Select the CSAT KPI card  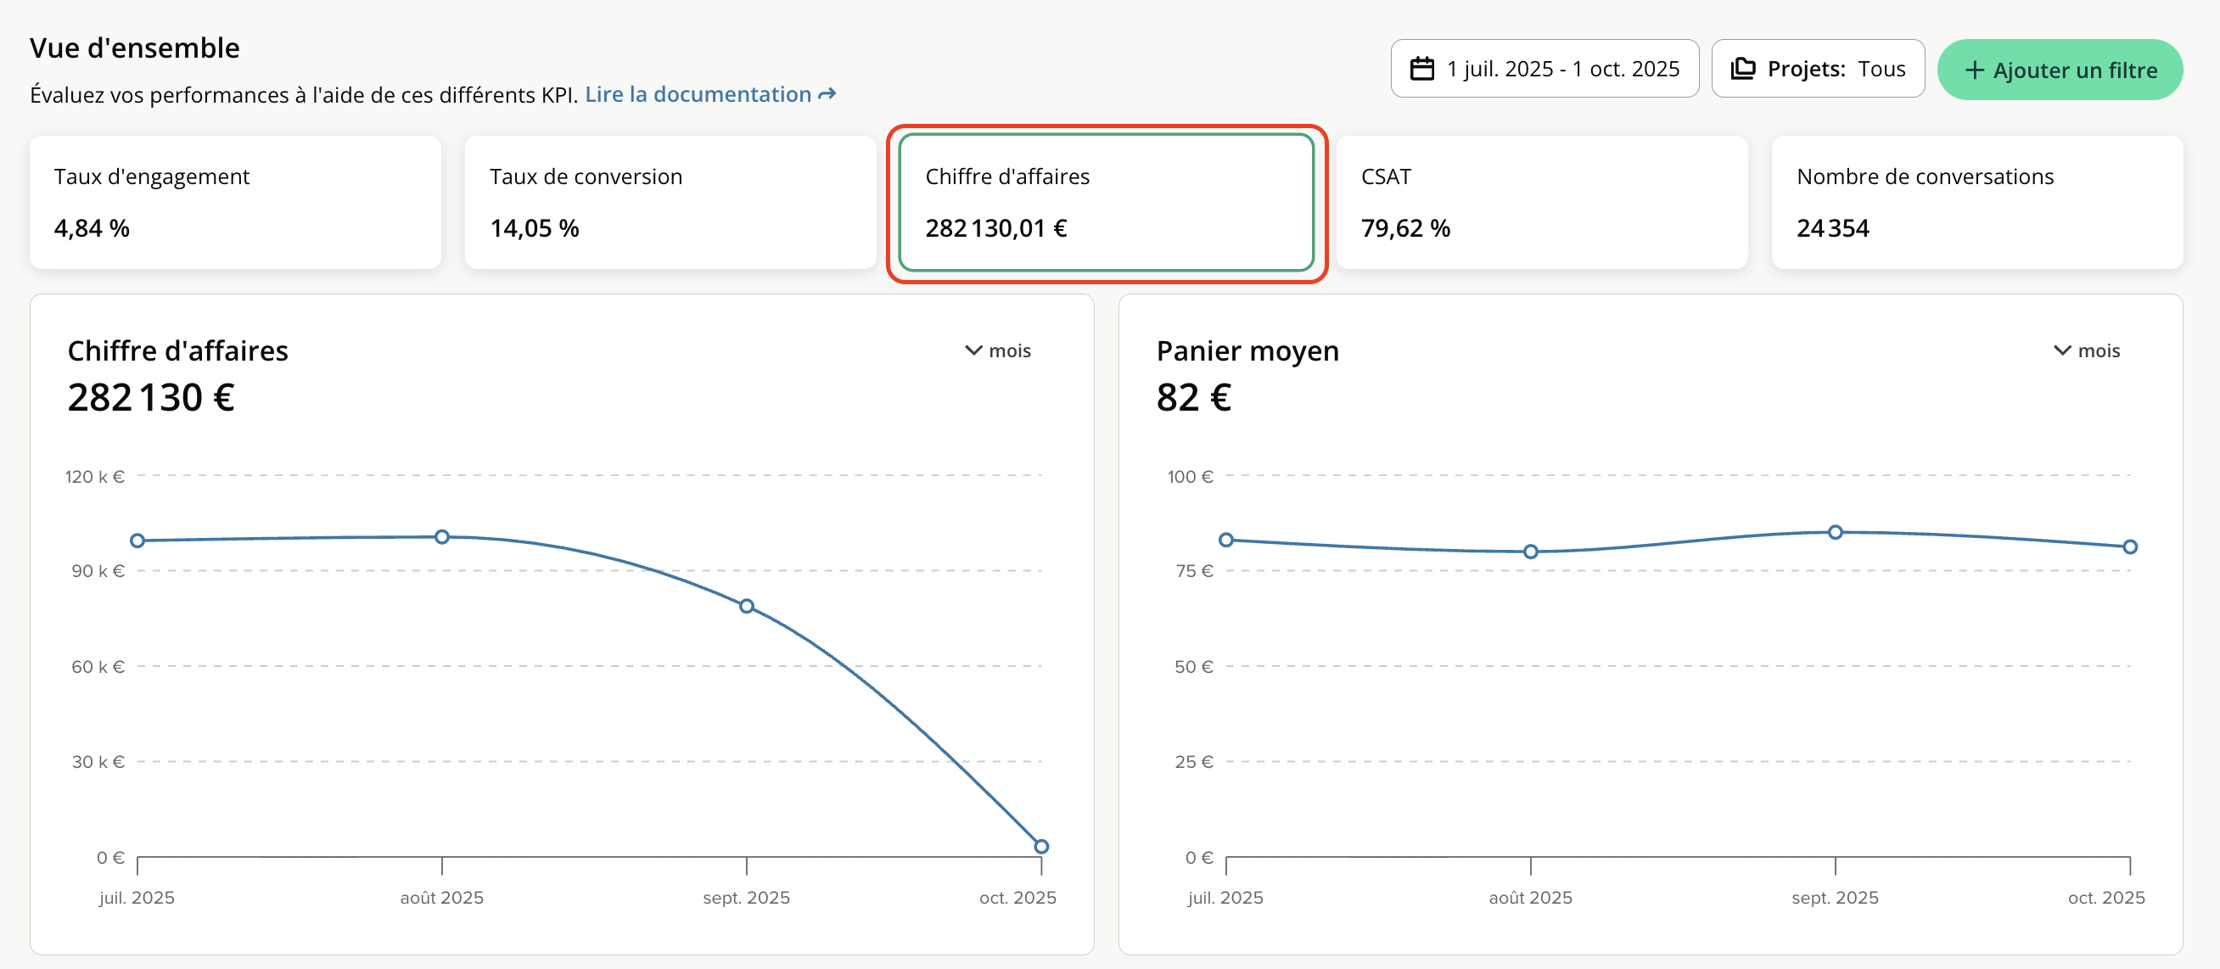(x=1541, y=203)
